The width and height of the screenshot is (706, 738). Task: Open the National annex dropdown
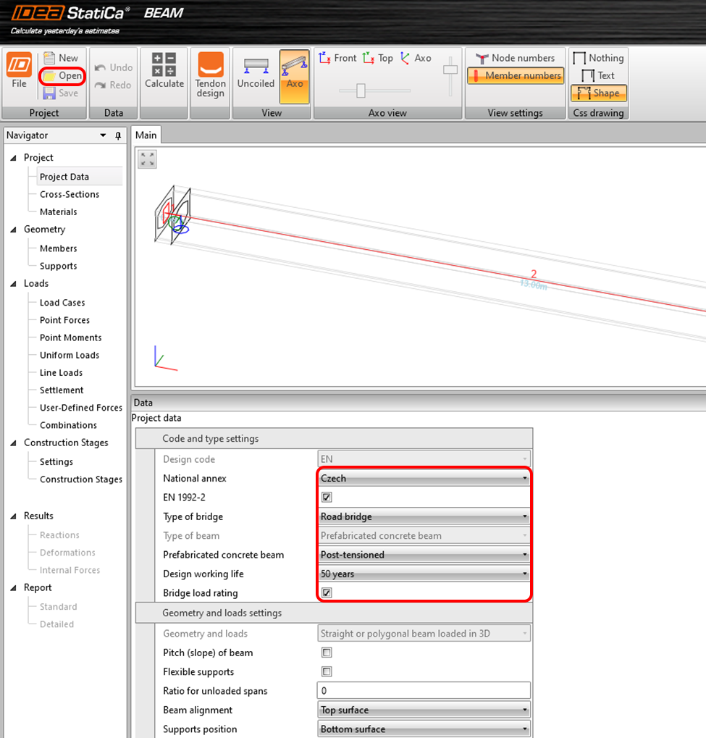(424, 479)
